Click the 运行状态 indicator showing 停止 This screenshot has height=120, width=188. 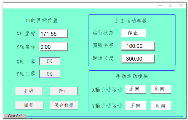(x=133, y=33)
